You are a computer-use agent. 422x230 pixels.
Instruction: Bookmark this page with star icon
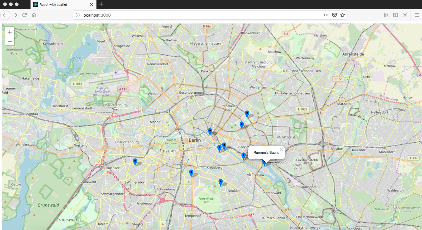[x=343, y=15]
